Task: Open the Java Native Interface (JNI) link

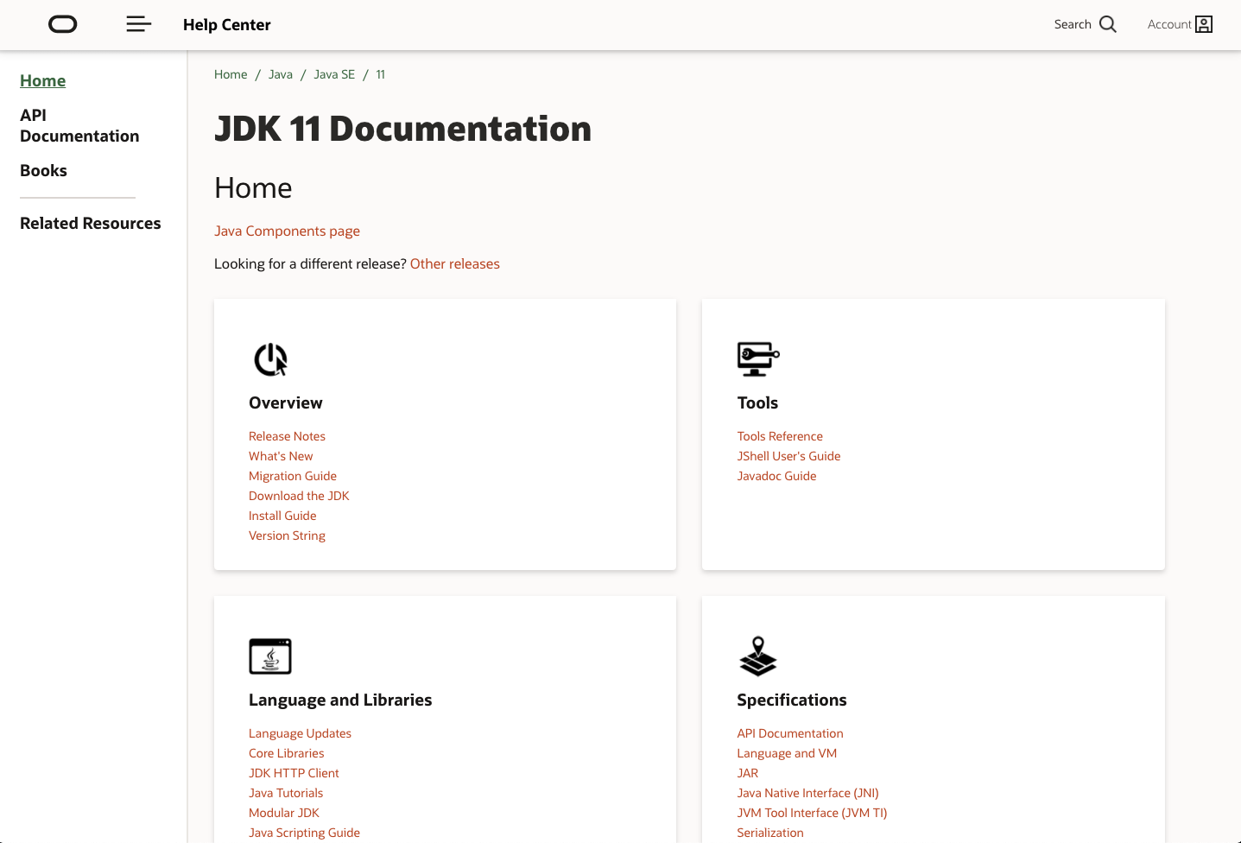Action: click(x=808, y=793)
